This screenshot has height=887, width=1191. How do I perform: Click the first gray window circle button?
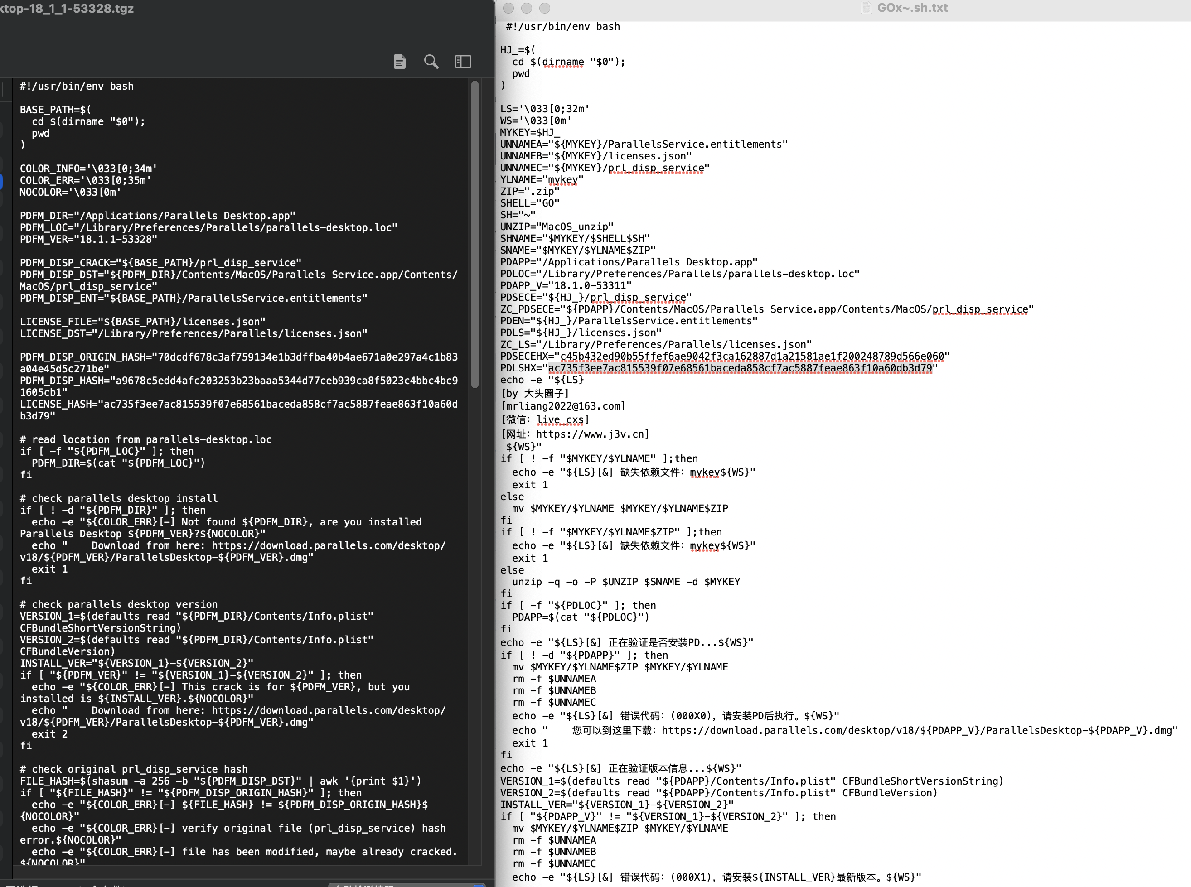508,8
